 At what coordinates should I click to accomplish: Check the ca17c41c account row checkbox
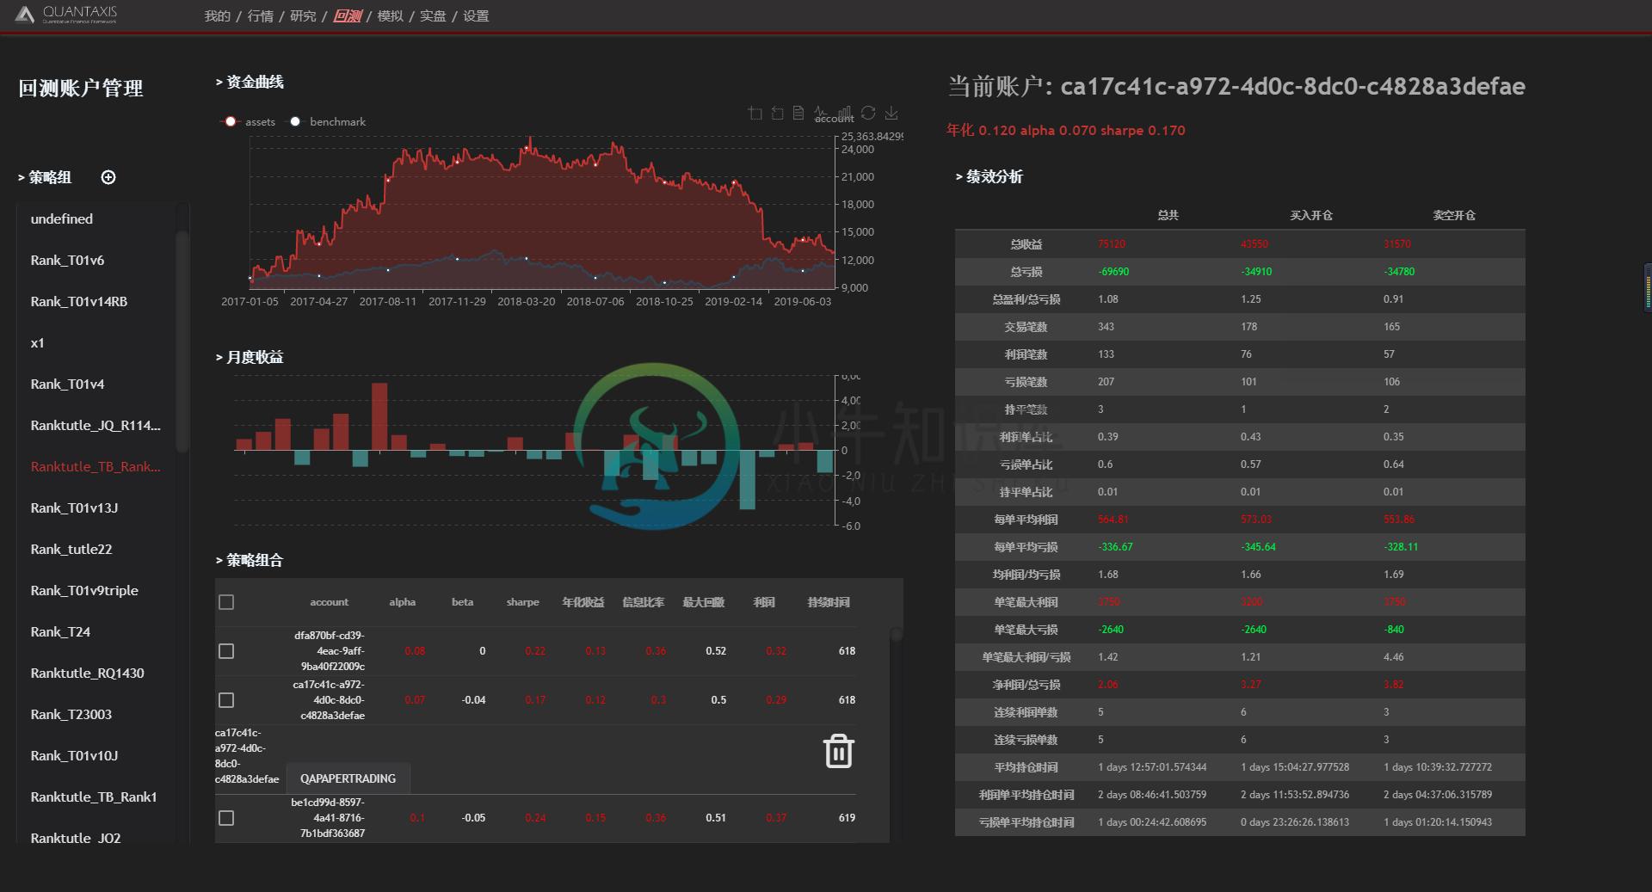(x=226, y=700)
